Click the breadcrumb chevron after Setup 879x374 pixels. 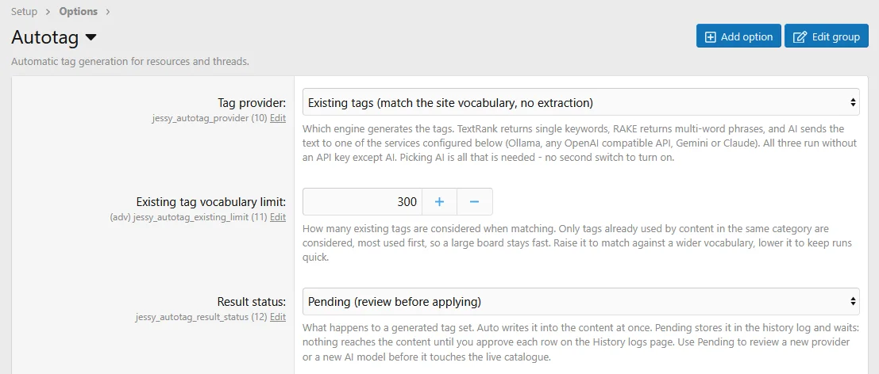coord(48,11)
